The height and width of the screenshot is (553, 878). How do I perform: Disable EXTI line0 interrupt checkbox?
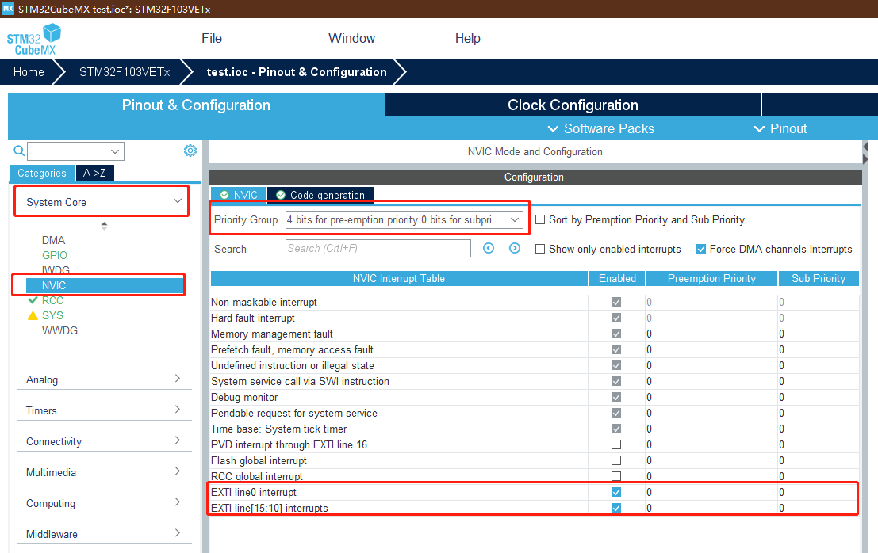tap(616, 492)
